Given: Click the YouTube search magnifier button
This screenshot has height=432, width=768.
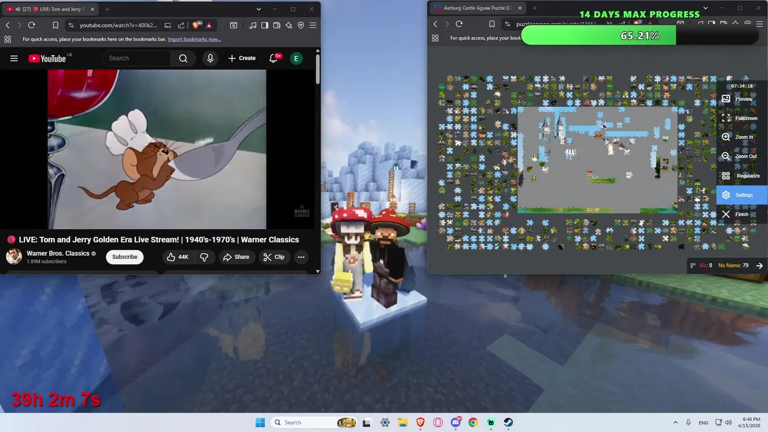Looking at the screenshot, I should (x=183, y=58).
